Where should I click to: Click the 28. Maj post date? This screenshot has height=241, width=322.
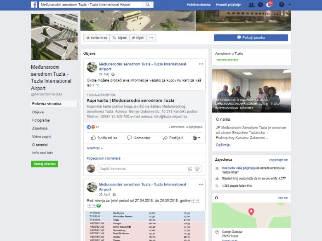(104, 74)
